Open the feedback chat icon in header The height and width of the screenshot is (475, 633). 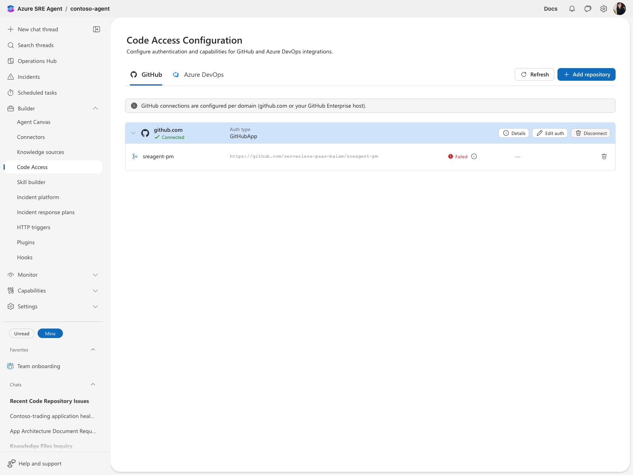(x=588, y=9)
